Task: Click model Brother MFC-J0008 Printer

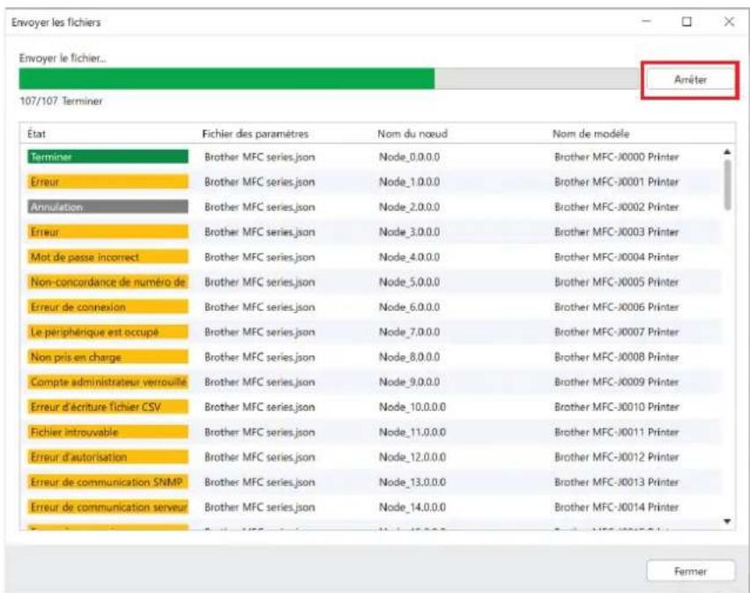Action: pyautogui.click(x=617, y=357)
